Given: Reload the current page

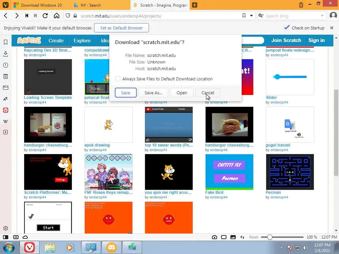Looking at the screenshot, I should pyautogui.click(x=45, y=16).
